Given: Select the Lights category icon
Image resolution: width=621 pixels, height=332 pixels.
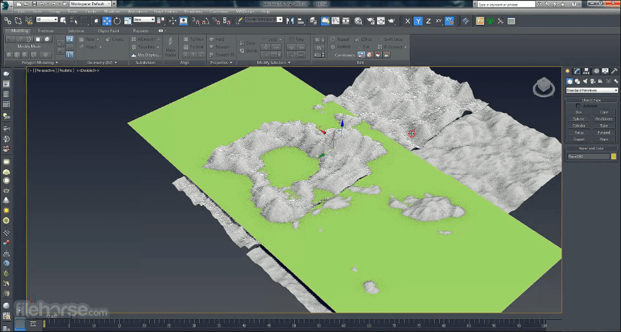Looking at the screenshot, I should click(x=585, y=81).
